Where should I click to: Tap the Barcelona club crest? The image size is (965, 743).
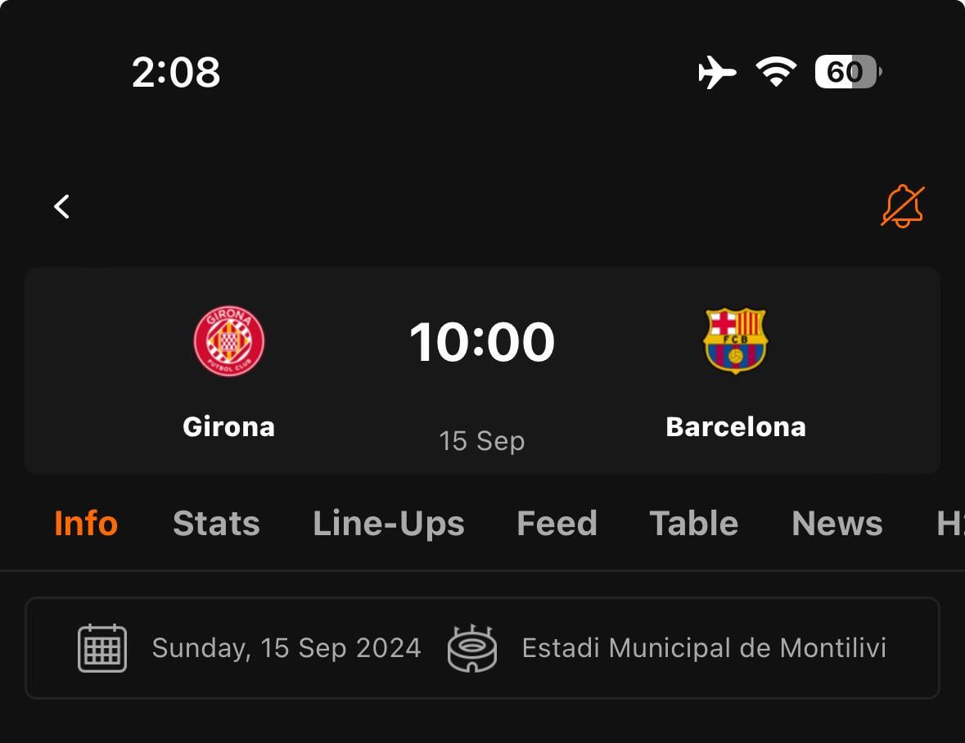(735, 340)
